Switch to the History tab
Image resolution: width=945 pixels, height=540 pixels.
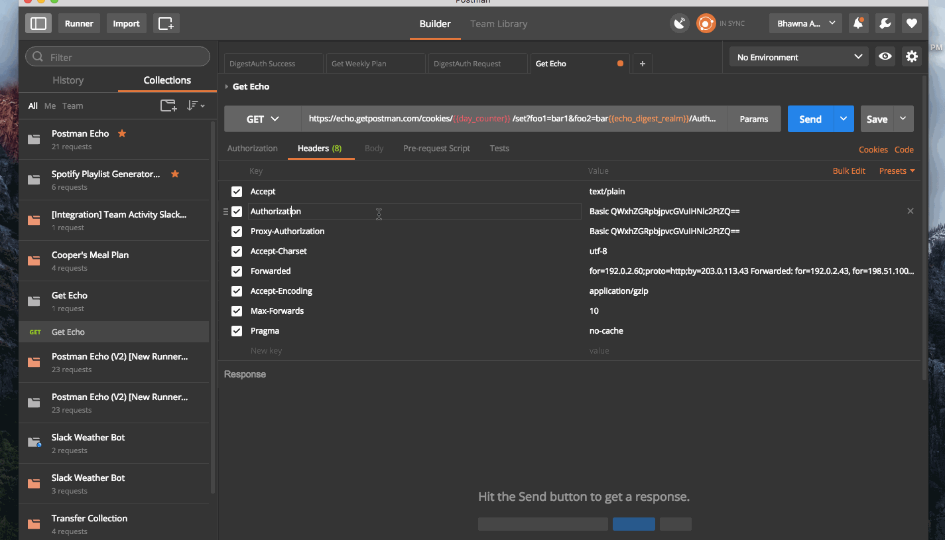click(68, 80)
